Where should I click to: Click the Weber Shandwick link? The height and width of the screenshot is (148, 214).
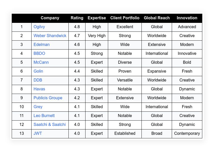click(50, 36)
